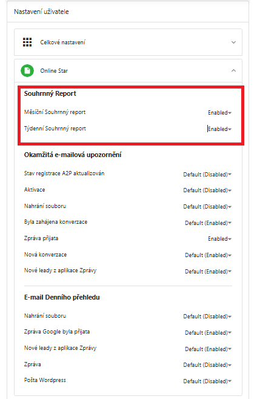The width and height of the screenshot is (257, 399).
Task: Change Nové leady z aplikace Zprávy daily digest
Action: pyautogui.click(x=208, y=349)
